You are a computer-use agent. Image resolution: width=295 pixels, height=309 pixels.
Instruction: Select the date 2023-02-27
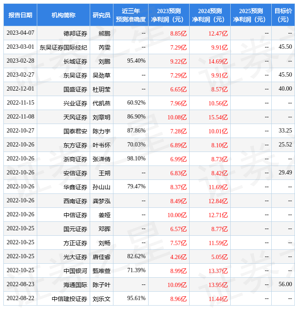(x=20, y=74)
